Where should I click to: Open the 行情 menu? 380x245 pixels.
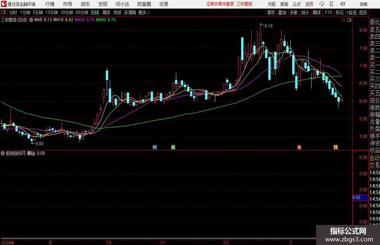pyautogui.click(x=50, y=4)
